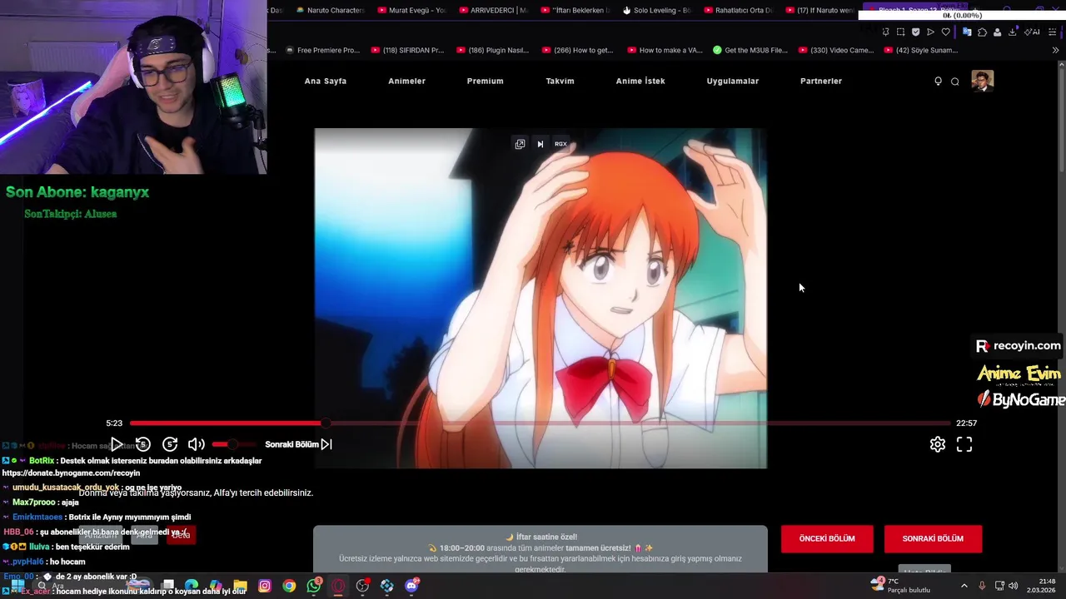The height and width of the screenshot is (599, 1066).
Task: Open the site search icon
Action: click(955, 82)
